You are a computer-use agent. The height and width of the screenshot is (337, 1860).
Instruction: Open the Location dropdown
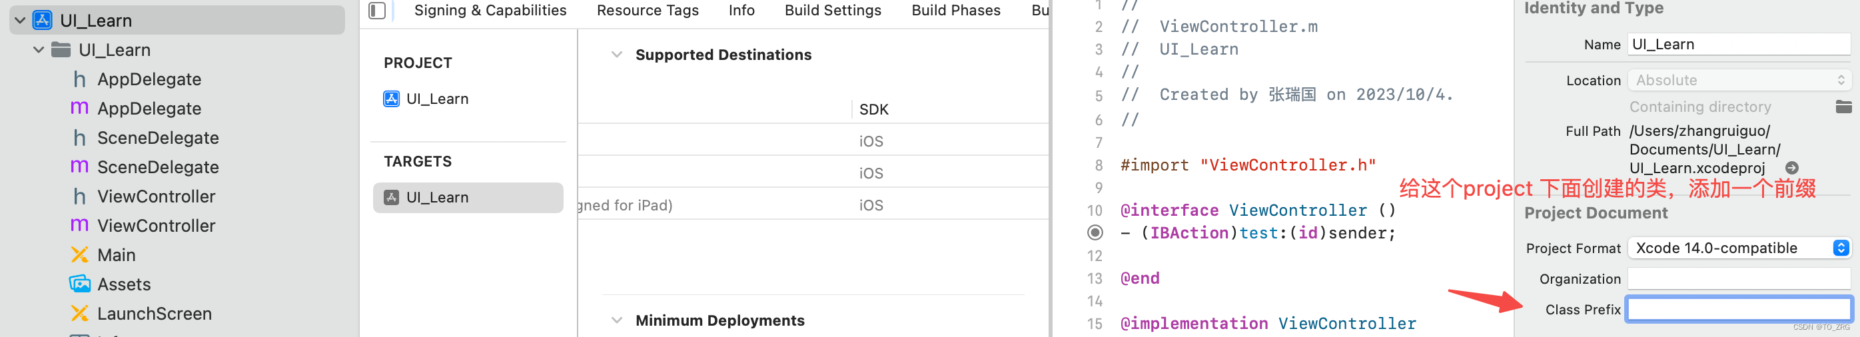pos(1739,80)
